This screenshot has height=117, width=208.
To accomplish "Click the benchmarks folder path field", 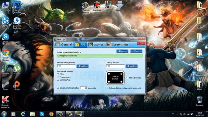I will pyautogui.click(x=99, y=56).
